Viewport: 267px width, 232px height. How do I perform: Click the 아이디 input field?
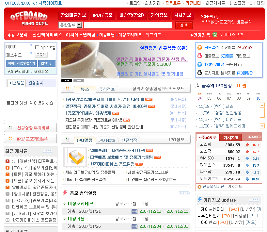pos(19,47)
